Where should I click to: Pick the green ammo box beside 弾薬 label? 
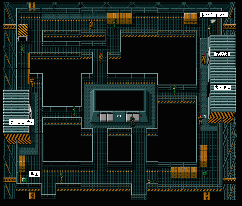24,179
